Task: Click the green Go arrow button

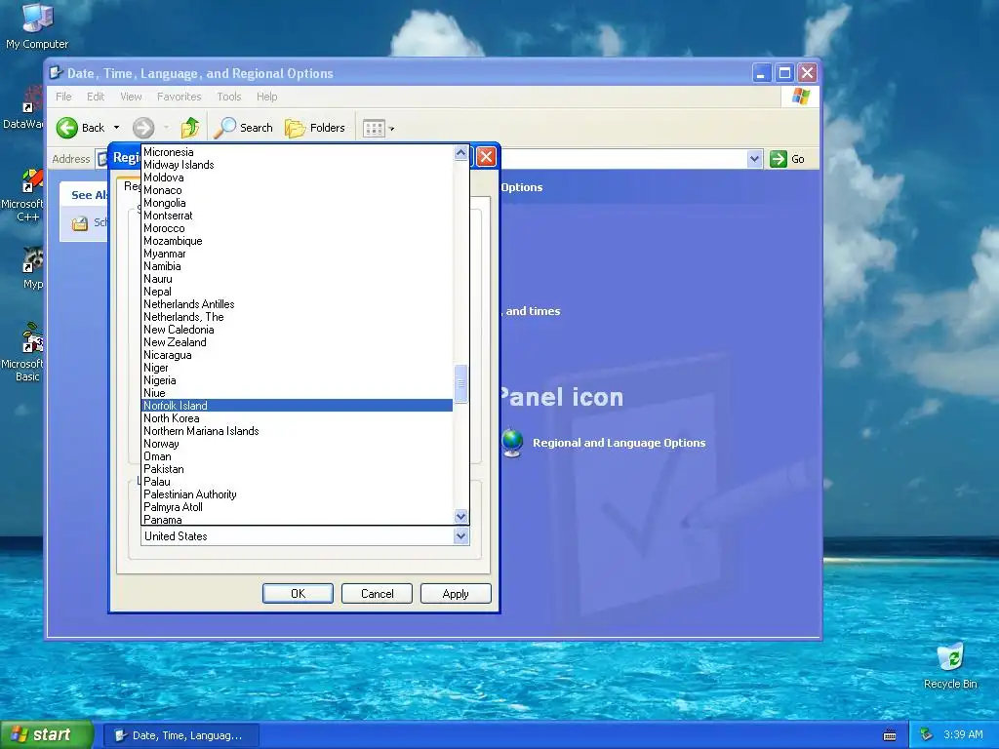Action: (x=779, y=159)
